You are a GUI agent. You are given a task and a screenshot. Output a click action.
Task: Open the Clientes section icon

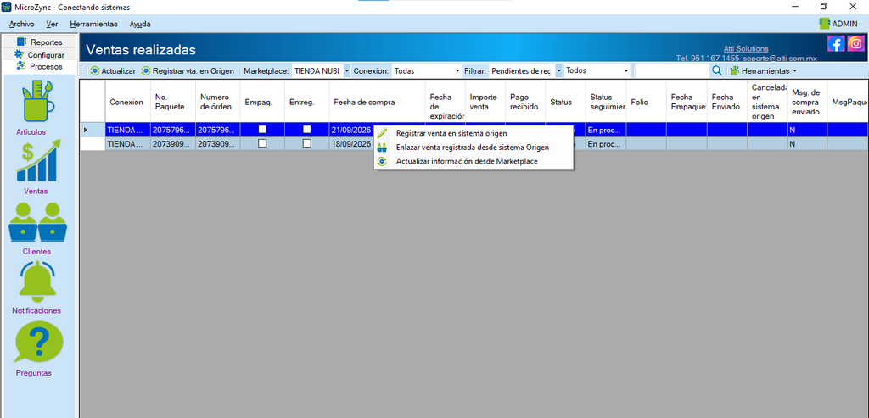(37, 222)
